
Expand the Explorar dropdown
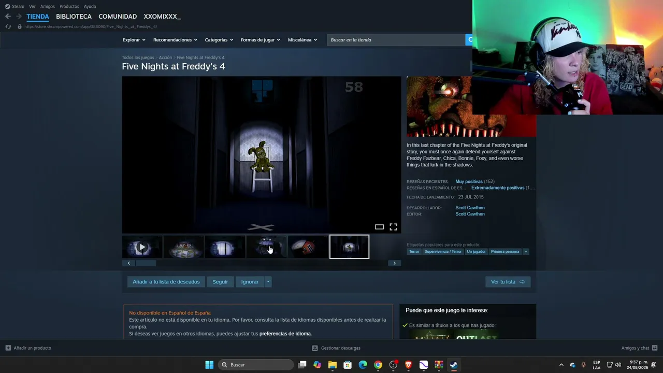tap(134, 40)
